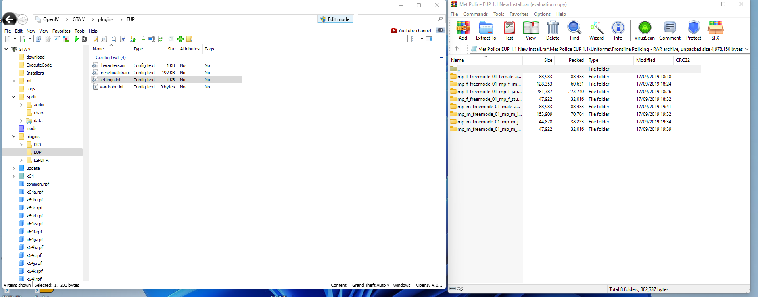Collapse the lspdfr tree folder
This screenshot has width=758, height=297.
(13, 97)
